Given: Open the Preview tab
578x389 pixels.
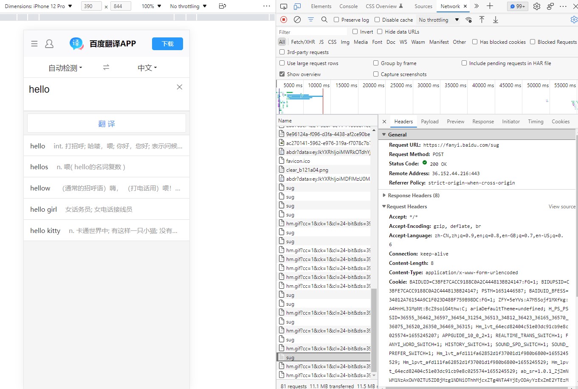Looking at the screenshot, I should [x=456, y=122].
